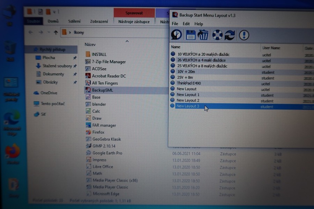Viewport: 314px width, 209px height.
Task: Click the floppy disk save icon
Action: (x=190, y=35)
